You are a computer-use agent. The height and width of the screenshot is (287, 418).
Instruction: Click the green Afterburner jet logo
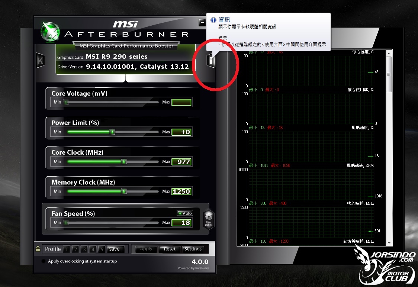pyautogui.click(x=50, y=32)
